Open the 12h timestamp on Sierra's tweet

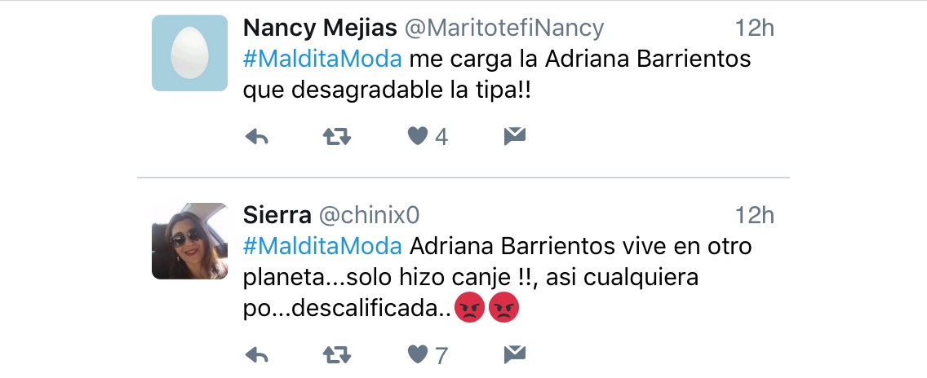(753, 215)
